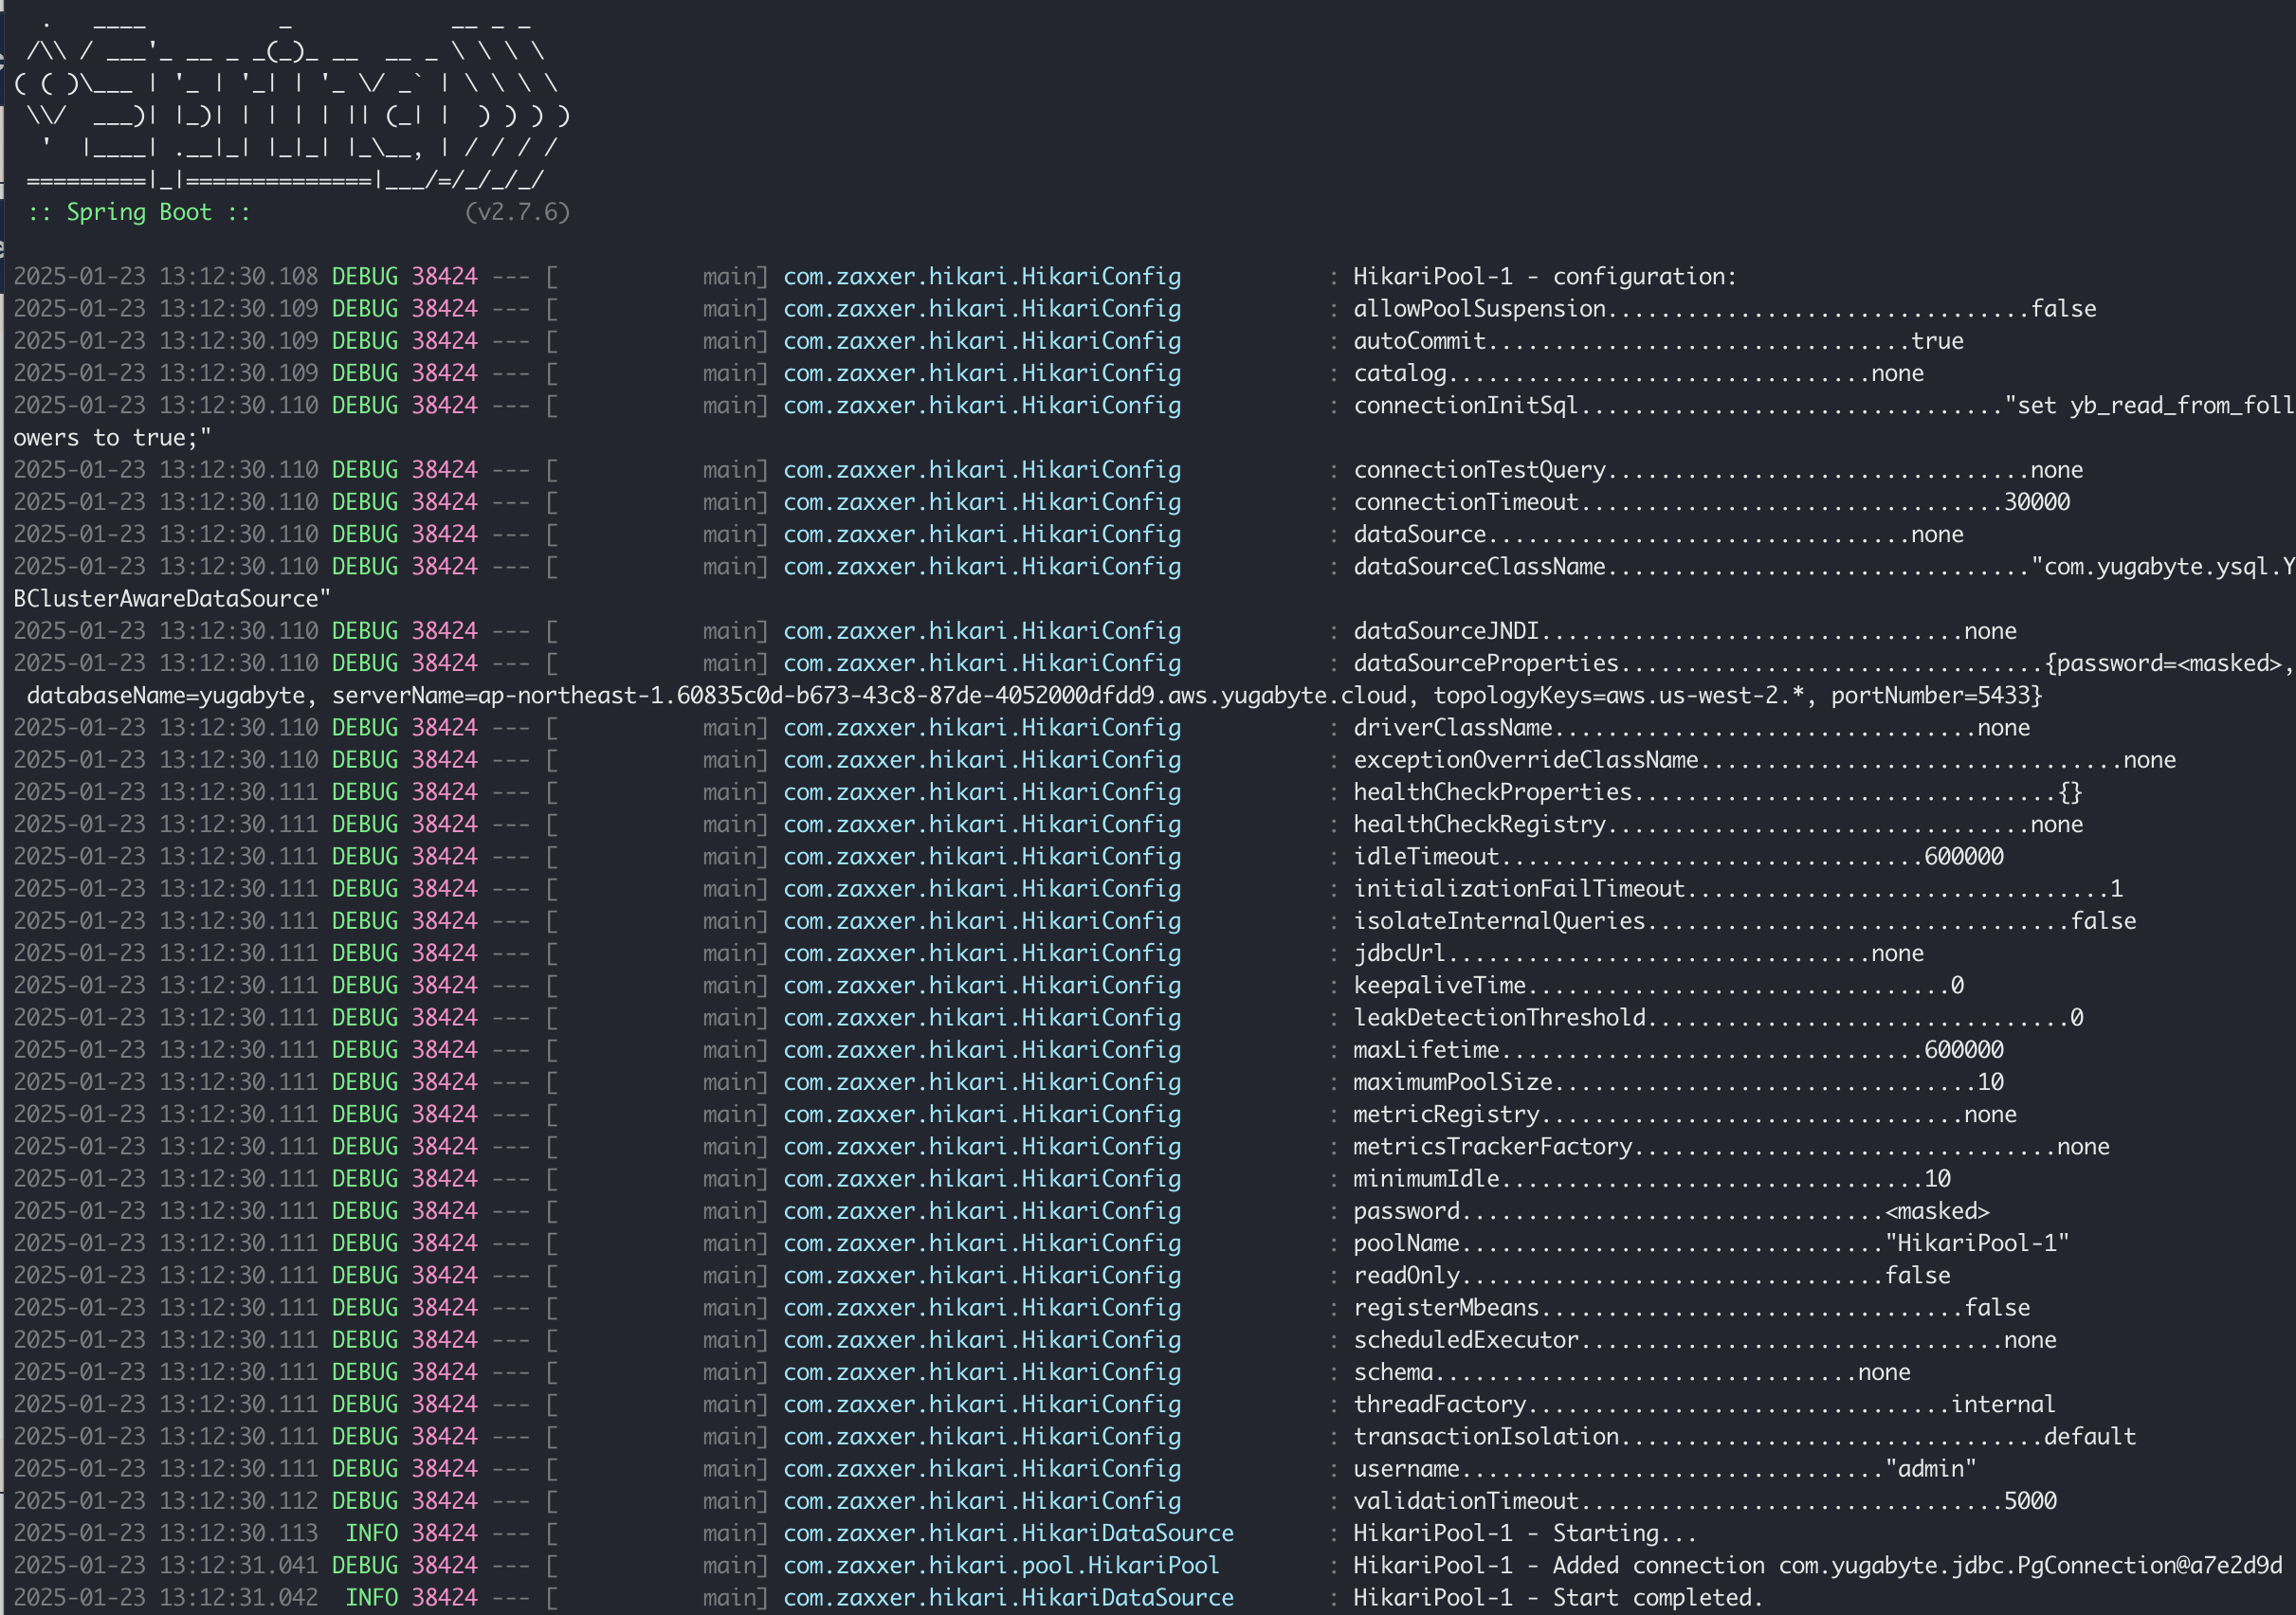Viewport: 2296px width, 1615px height.
Task: Click timestamp '2025-01-23 13:12:31.042'
Action: (x=165, y=1597)
